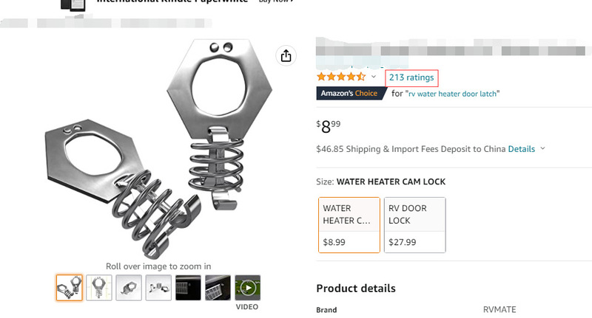
Task: Open the Amazon's Choice badge
Action: [349, 94]
